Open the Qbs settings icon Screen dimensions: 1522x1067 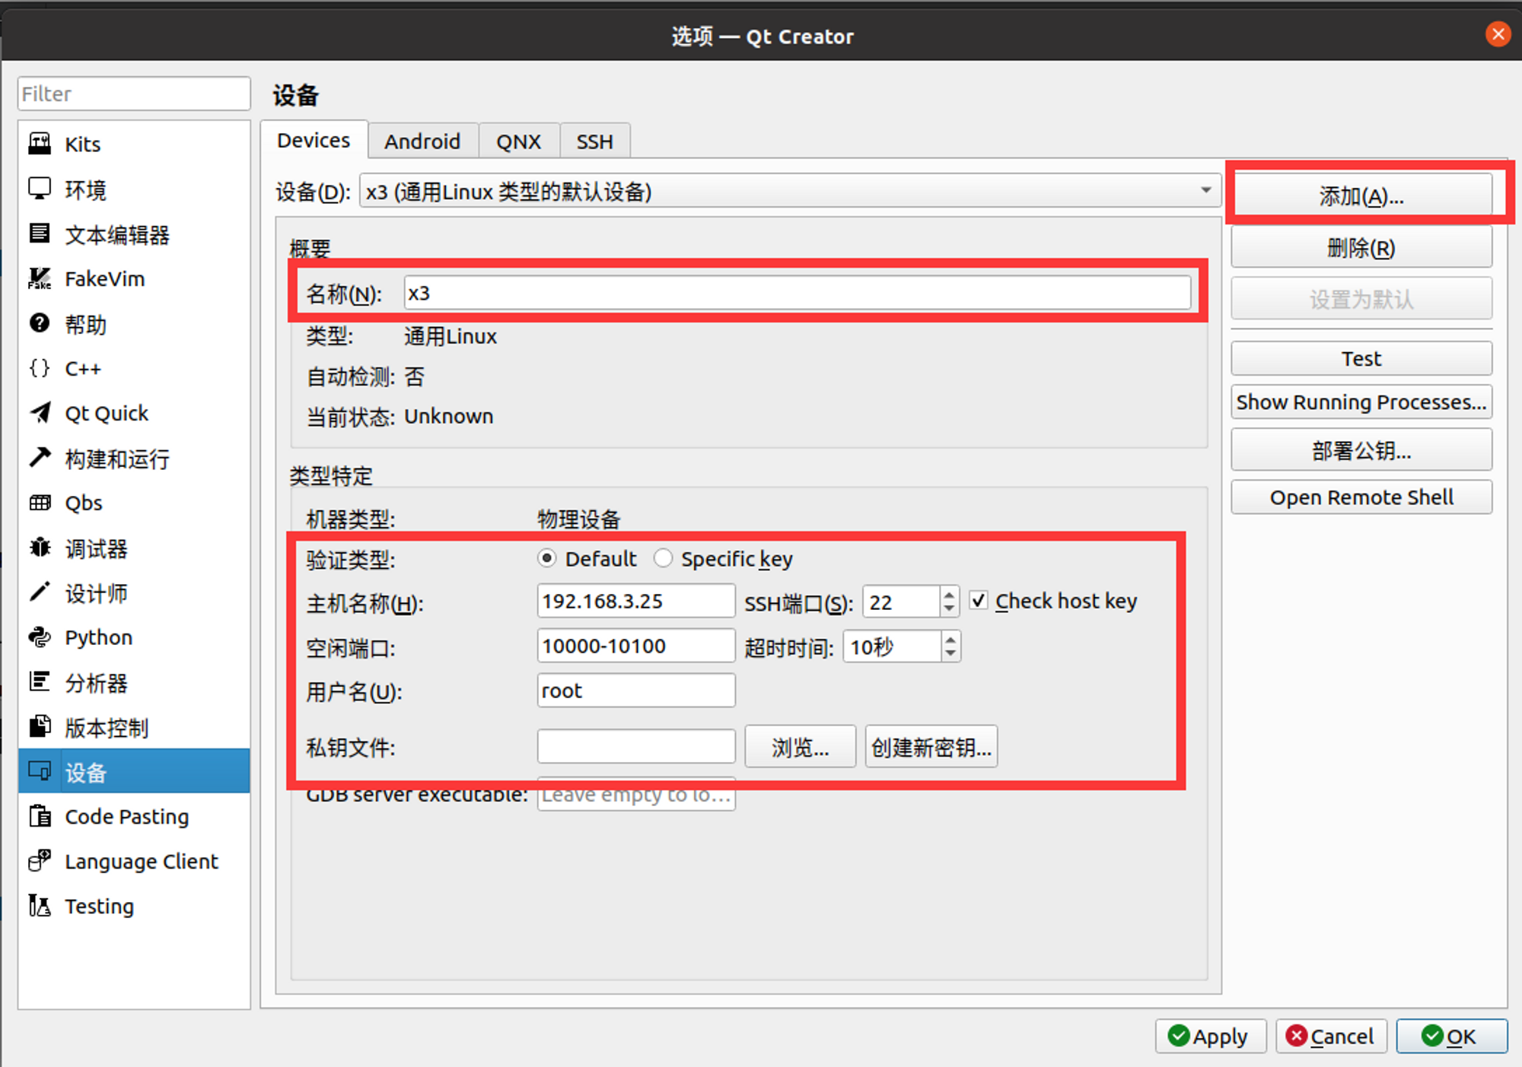[40, 503]
